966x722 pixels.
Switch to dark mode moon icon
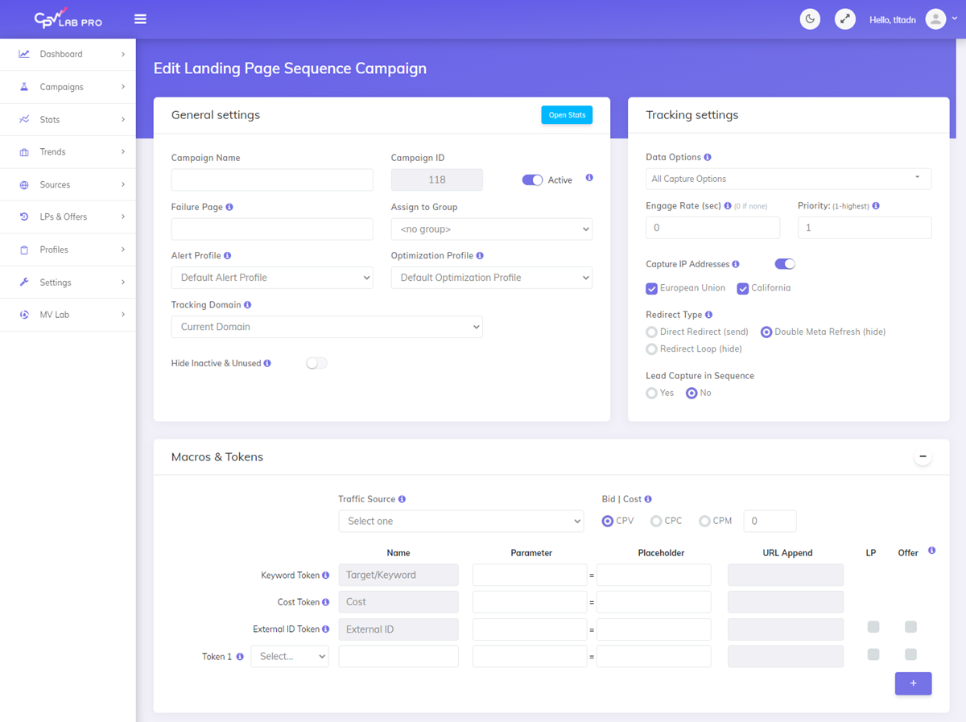click(810, 19)
